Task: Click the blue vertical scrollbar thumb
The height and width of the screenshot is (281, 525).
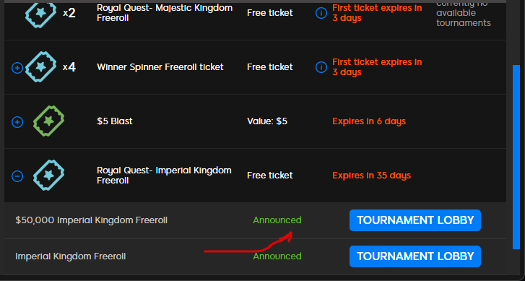Action: tap(516, 157)
